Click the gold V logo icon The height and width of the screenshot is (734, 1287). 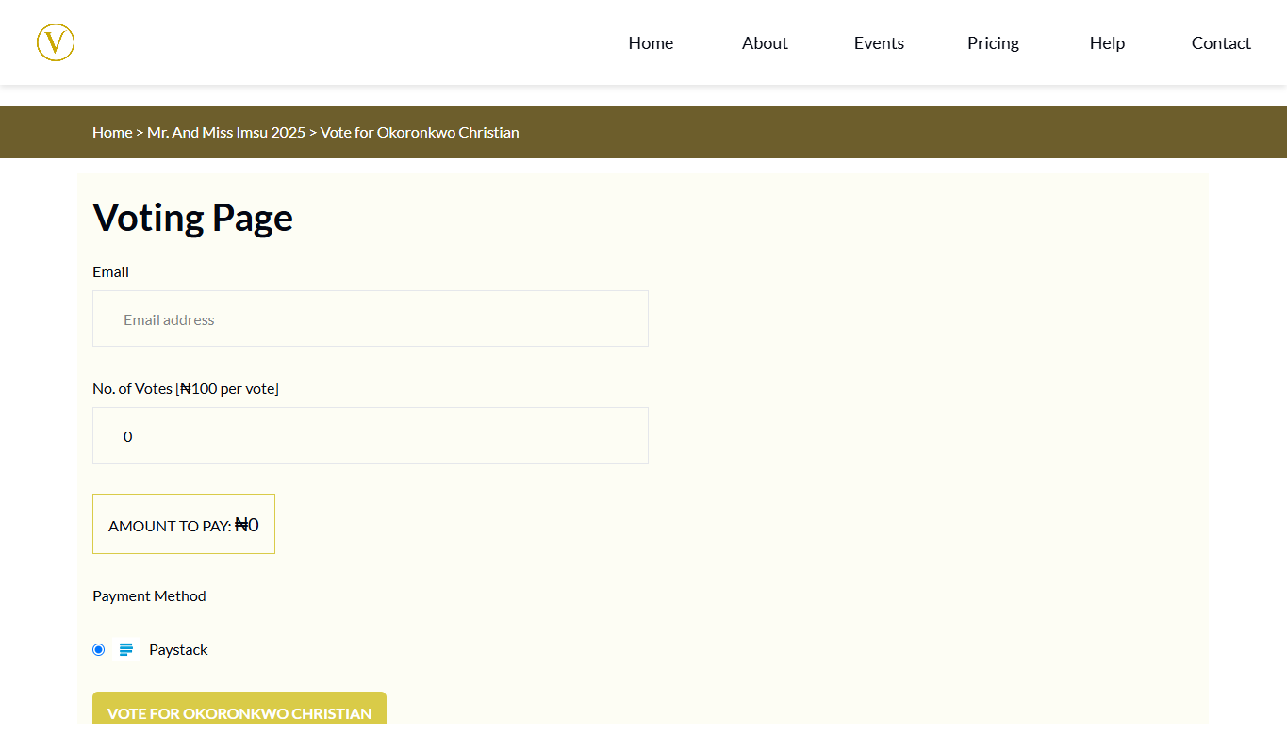(x=56, y=43)
